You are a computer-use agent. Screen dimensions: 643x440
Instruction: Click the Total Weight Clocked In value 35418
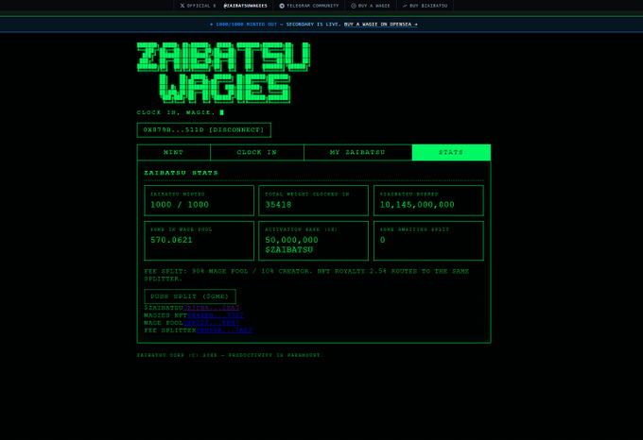[278, 205]
